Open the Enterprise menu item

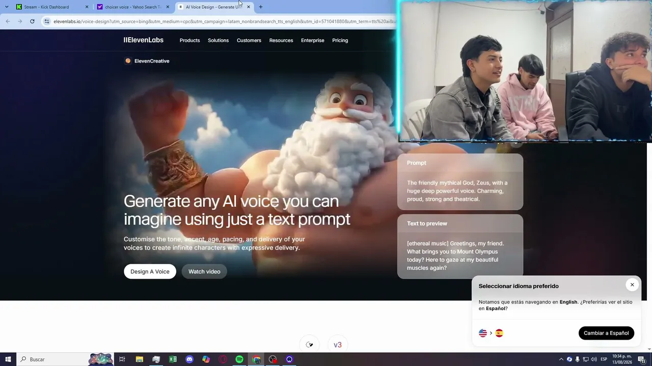tap(313, 40)
